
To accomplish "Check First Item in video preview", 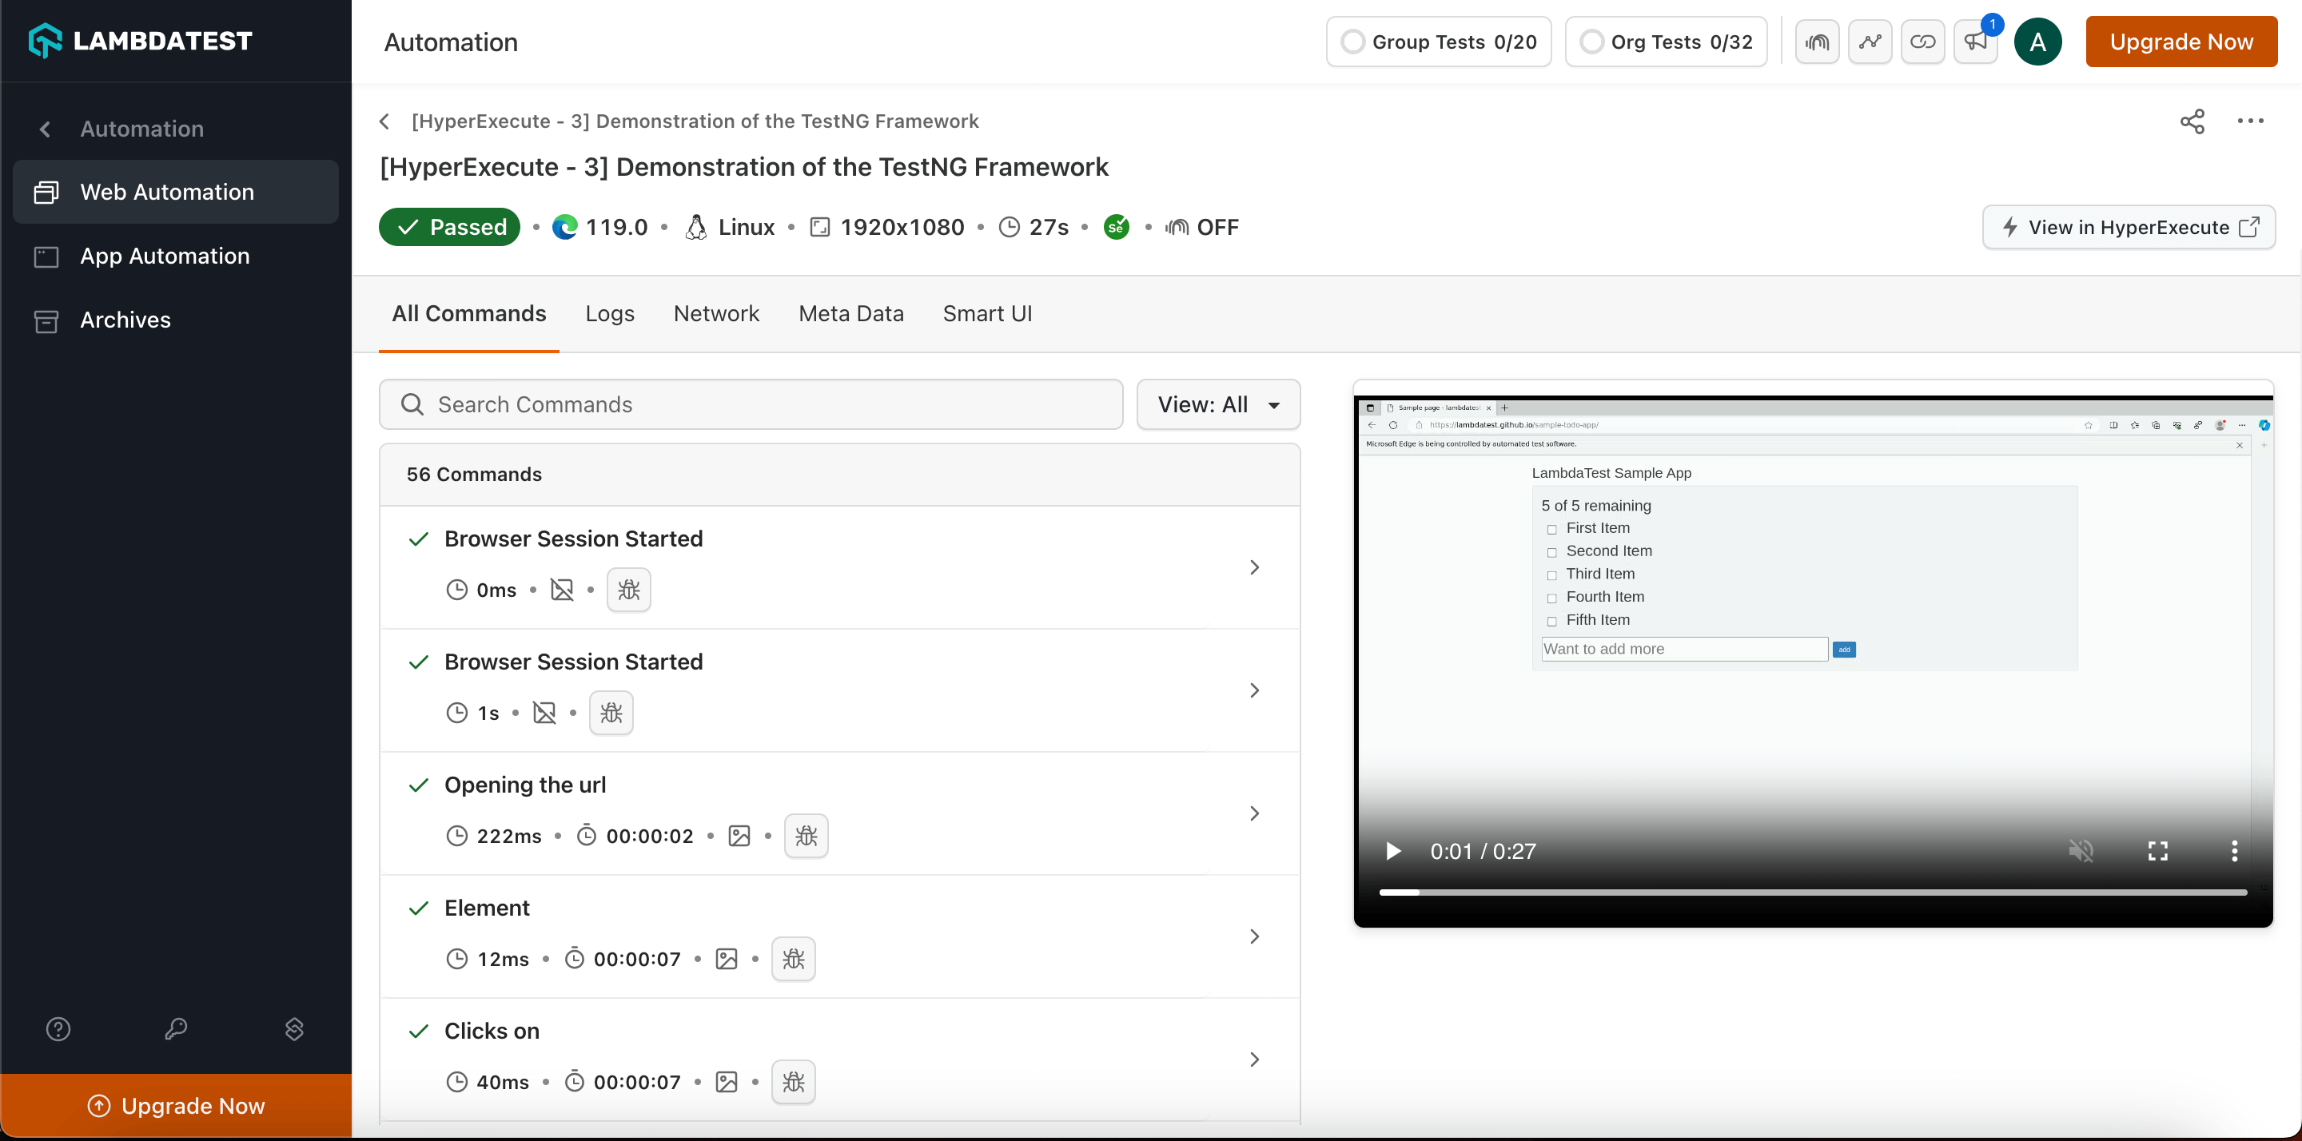I will (1552, 530).
